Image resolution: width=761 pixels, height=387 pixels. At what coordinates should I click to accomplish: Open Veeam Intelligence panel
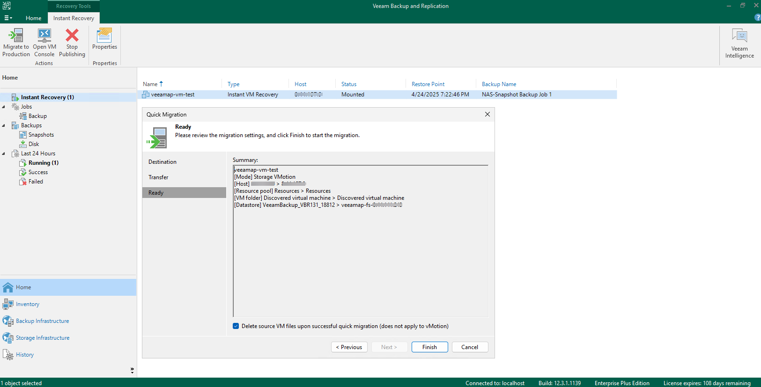point(739,44)
